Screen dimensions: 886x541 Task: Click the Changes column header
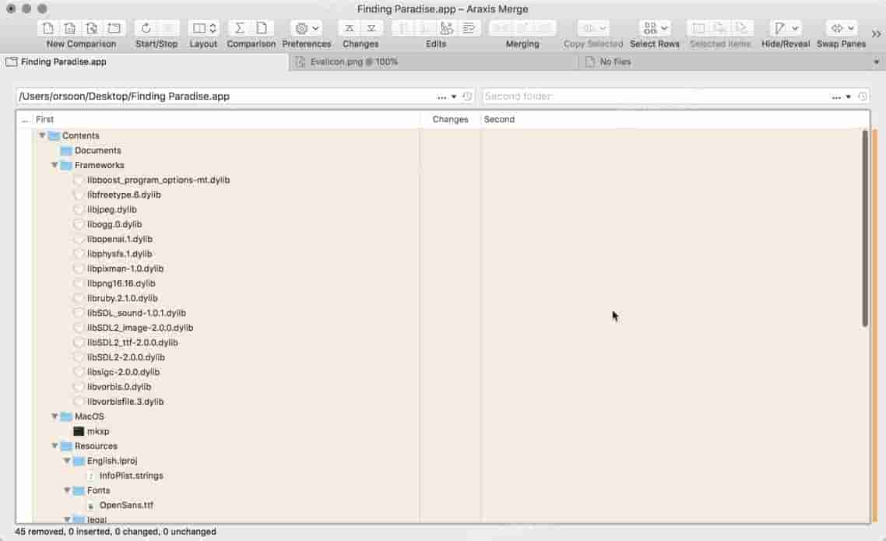pyautogui.click(x=450, y=119)
